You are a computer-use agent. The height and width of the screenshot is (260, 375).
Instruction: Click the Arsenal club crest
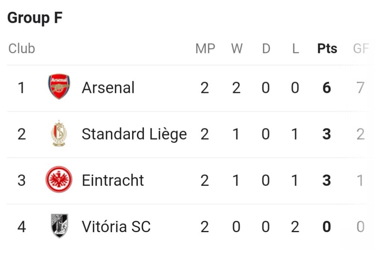coord(59,87)
